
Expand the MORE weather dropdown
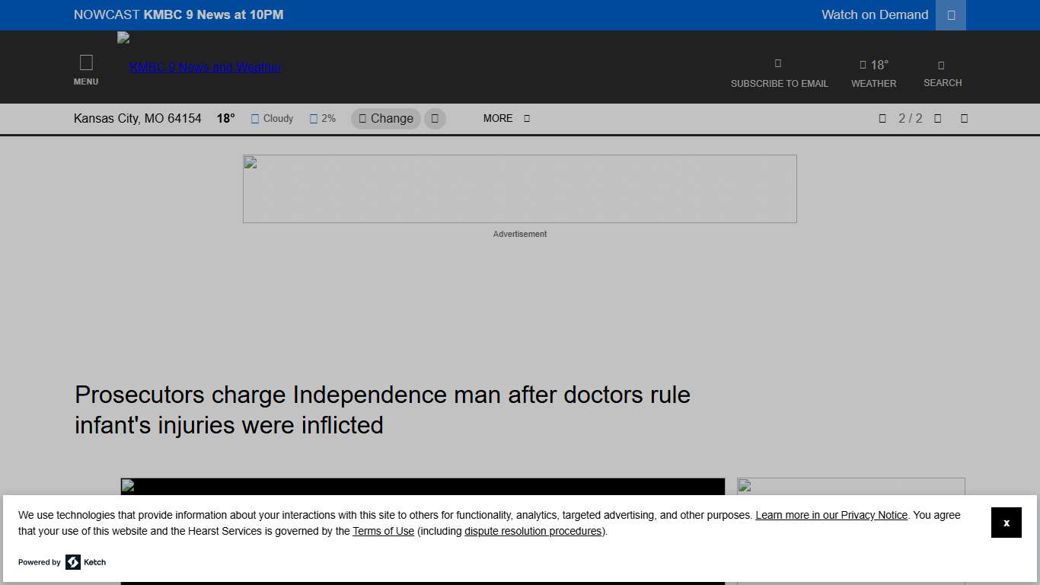click(x=506, y=119)
